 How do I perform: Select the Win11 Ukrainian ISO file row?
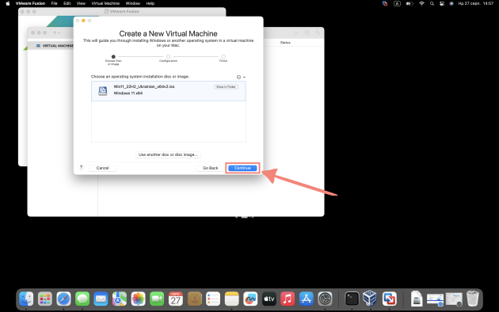tap(169, 91)
